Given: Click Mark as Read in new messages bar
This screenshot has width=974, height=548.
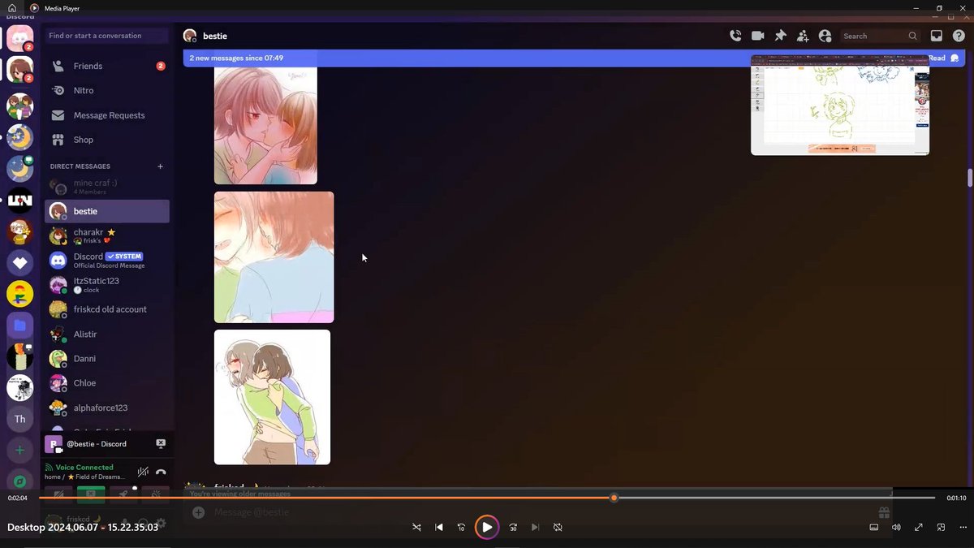Looking at the screenshot, I should (x=944, y=58).
